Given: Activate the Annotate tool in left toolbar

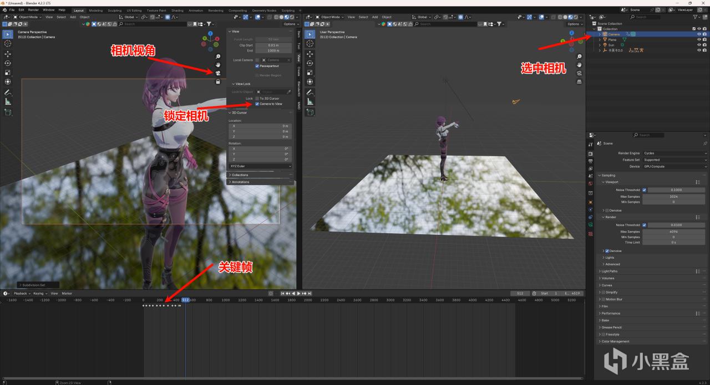Looking at the screenshot, I should coord(8,92).
